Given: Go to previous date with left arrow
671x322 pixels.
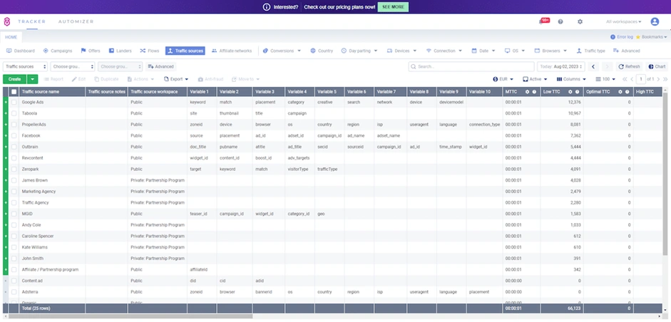Looking at the screenshot, I should pos(593,66).
